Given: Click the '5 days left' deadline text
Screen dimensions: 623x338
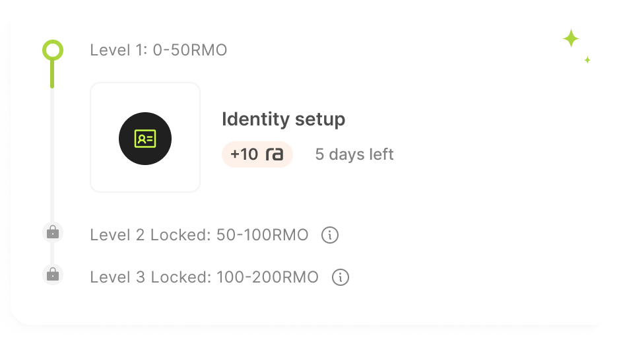Looking at the screenshot, I should pos(354,154).
